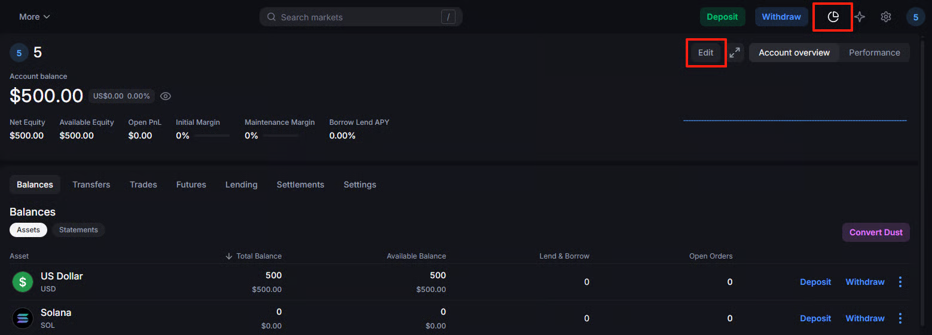Switch to the Statements pill filter

click(78, 230)
